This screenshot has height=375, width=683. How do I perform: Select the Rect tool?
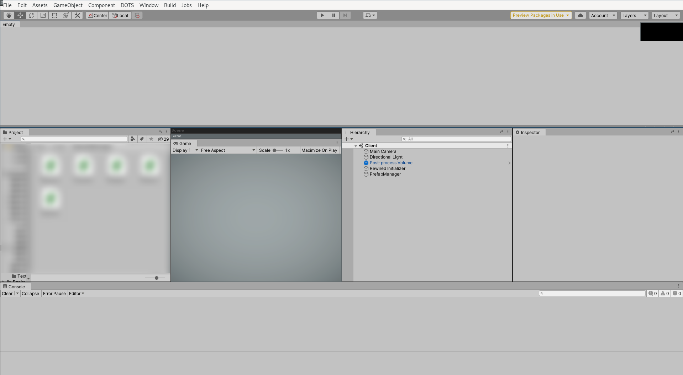[x=54, y=15]
